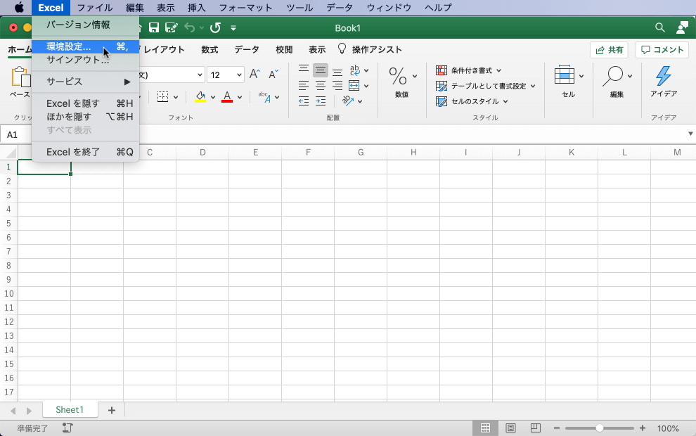
Task: Switch to 数式 ribbon tab
Action: [x=210, y=49]
